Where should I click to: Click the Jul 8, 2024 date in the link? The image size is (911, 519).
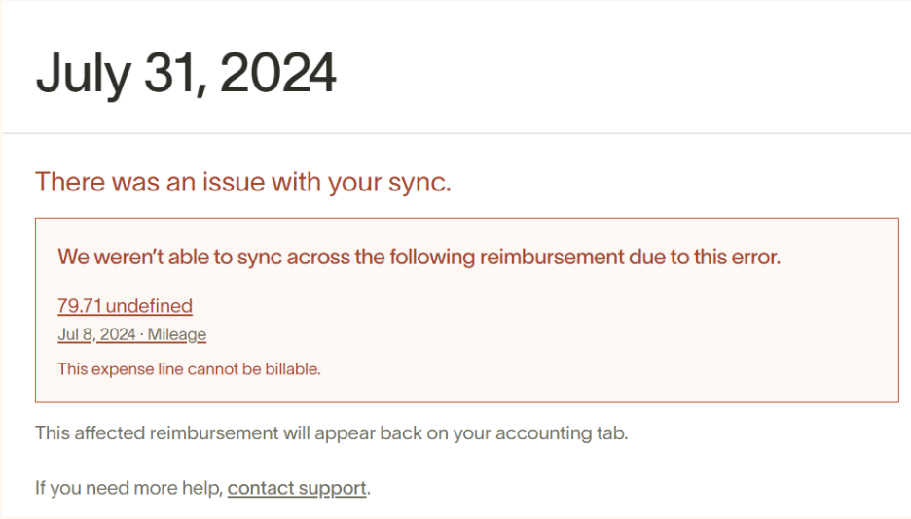96,334
